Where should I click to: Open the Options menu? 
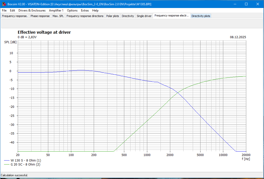coord(72,10)
